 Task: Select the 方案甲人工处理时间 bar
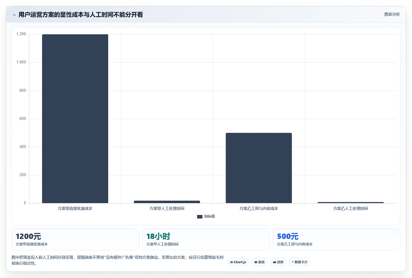point(167,202)
